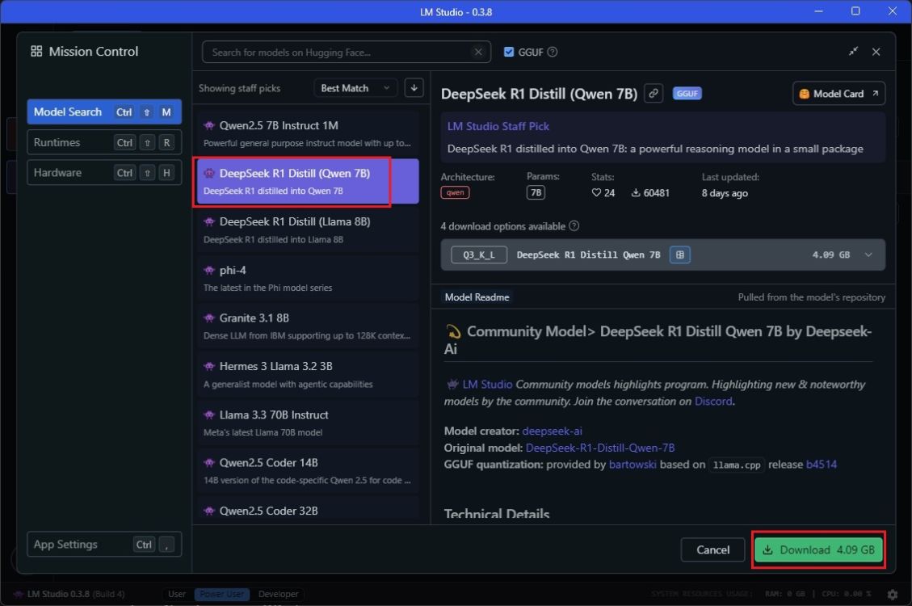Select the phi-4 model in the list
This screenshot has width=912, height=606.
307,276
